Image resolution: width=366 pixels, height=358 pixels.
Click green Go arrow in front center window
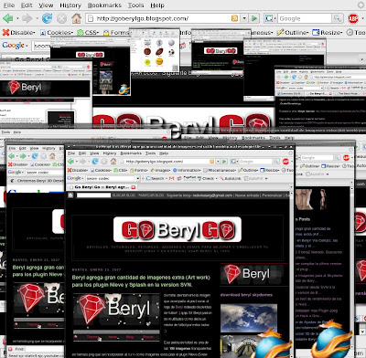[225, 161]
